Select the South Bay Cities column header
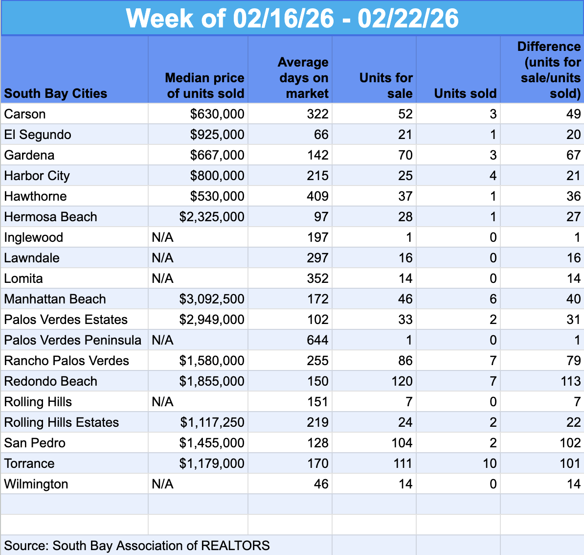The image size is (584, 555). pos(56,93)
